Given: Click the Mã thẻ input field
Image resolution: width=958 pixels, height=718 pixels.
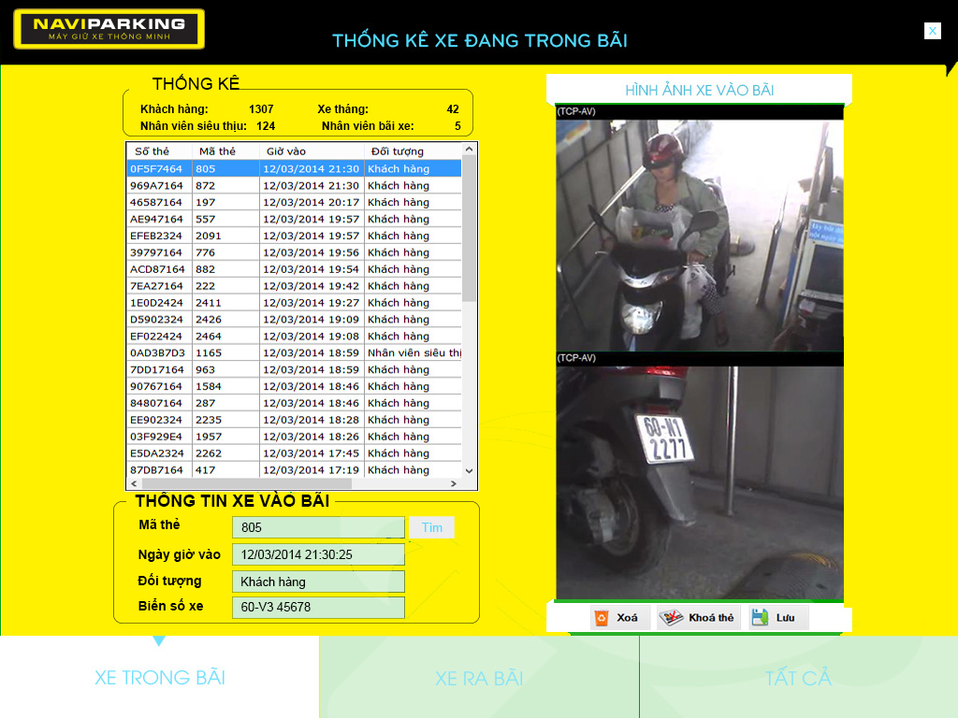Looking at the screenshot, I should pos(318,527).
